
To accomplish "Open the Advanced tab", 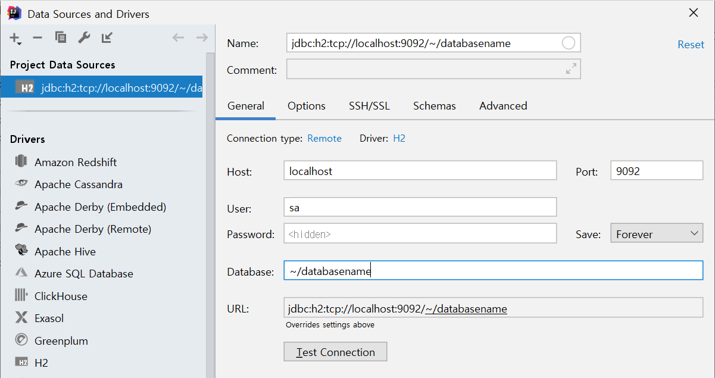I will (503, 106).
